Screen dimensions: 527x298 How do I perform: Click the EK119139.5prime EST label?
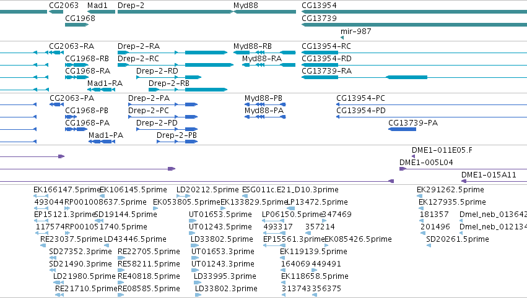click(x=313, y=252)
